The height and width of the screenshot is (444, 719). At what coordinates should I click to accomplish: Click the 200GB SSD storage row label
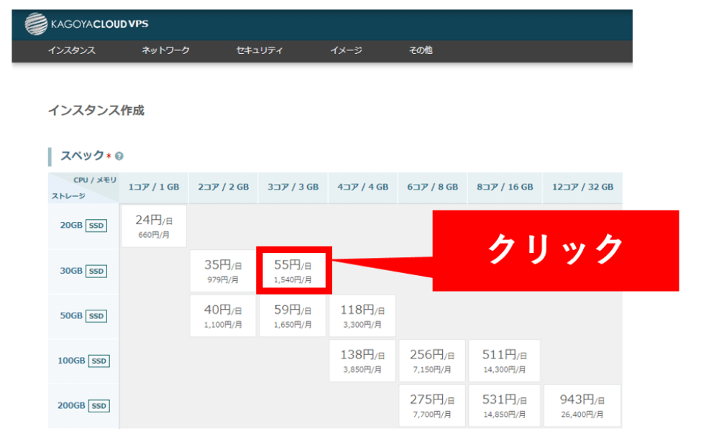[83, 405]
